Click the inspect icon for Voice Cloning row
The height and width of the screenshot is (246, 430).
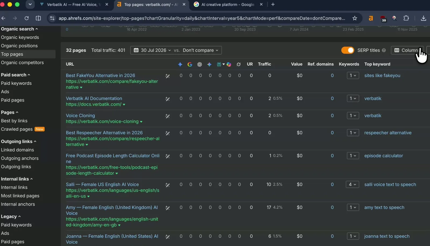pyautogui.click(x=167, y=116)
